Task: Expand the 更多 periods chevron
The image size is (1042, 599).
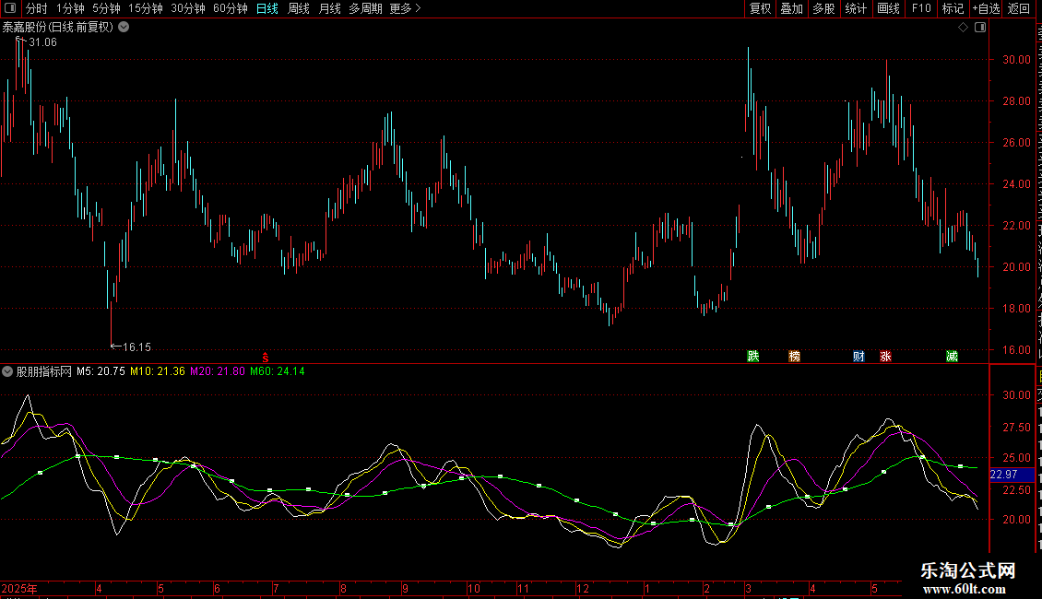Action: click(x=418, y=8)
